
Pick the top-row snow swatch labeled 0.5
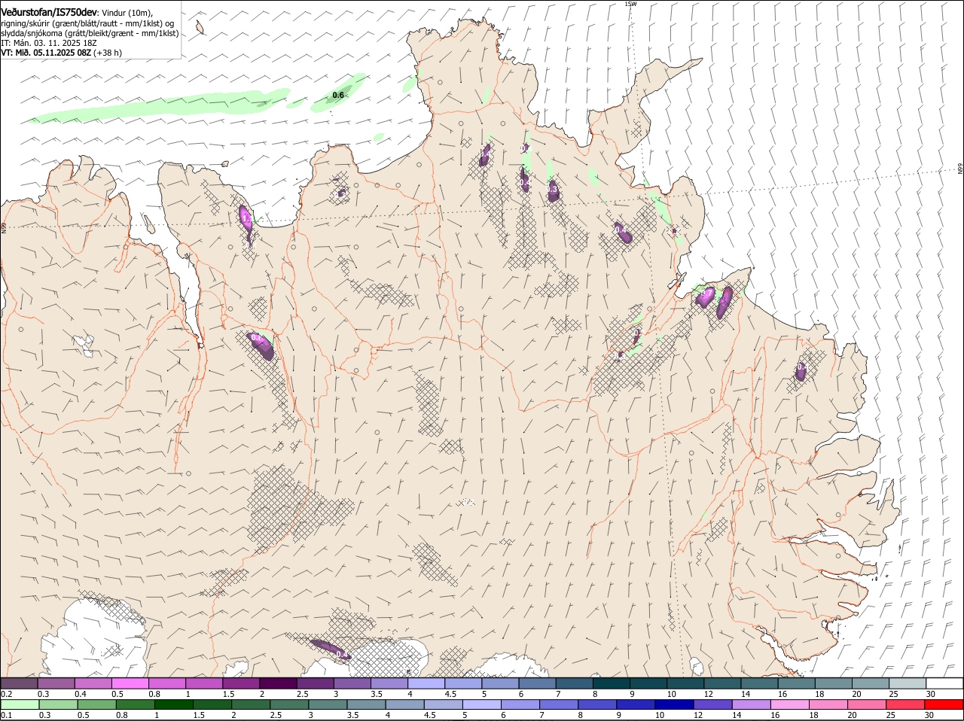pos(130,683)
